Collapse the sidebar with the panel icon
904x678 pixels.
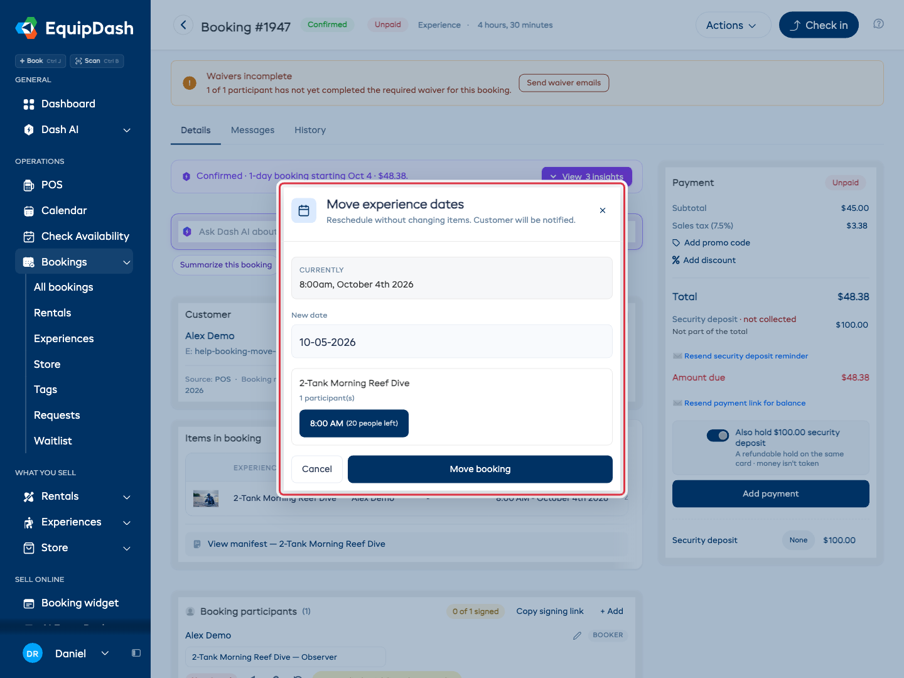pyautogui.click(x=136, y=653)
